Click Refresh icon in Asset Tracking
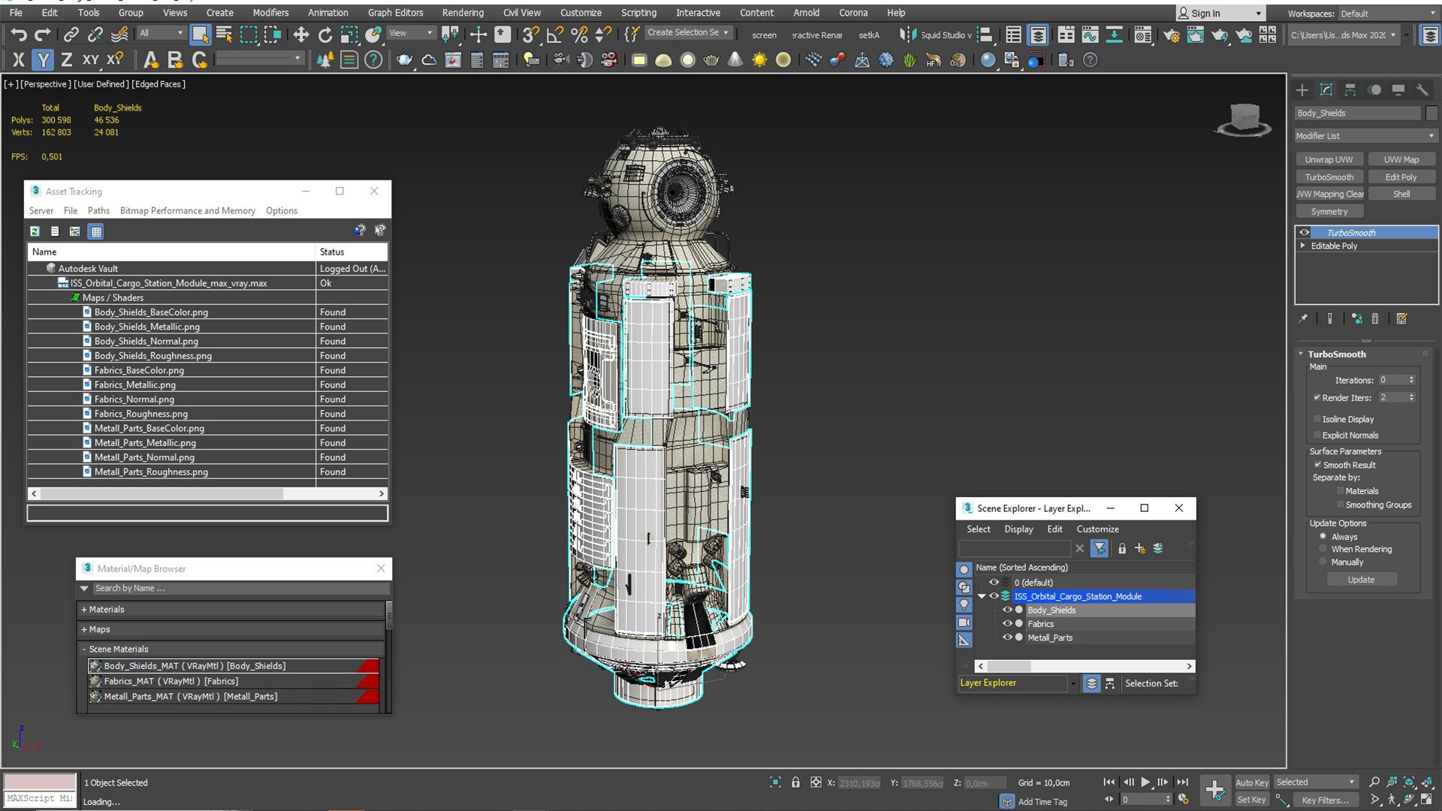Screen dimensions: 1442x811 [x=35, y=231]
